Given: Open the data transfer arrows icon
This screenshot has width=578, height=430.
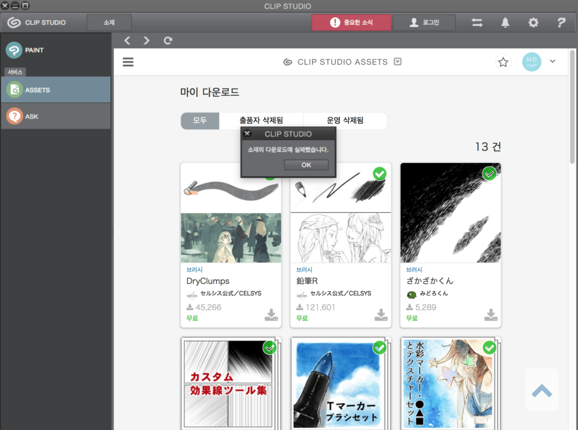Looking at the screenshot, I should pos(477,22).
